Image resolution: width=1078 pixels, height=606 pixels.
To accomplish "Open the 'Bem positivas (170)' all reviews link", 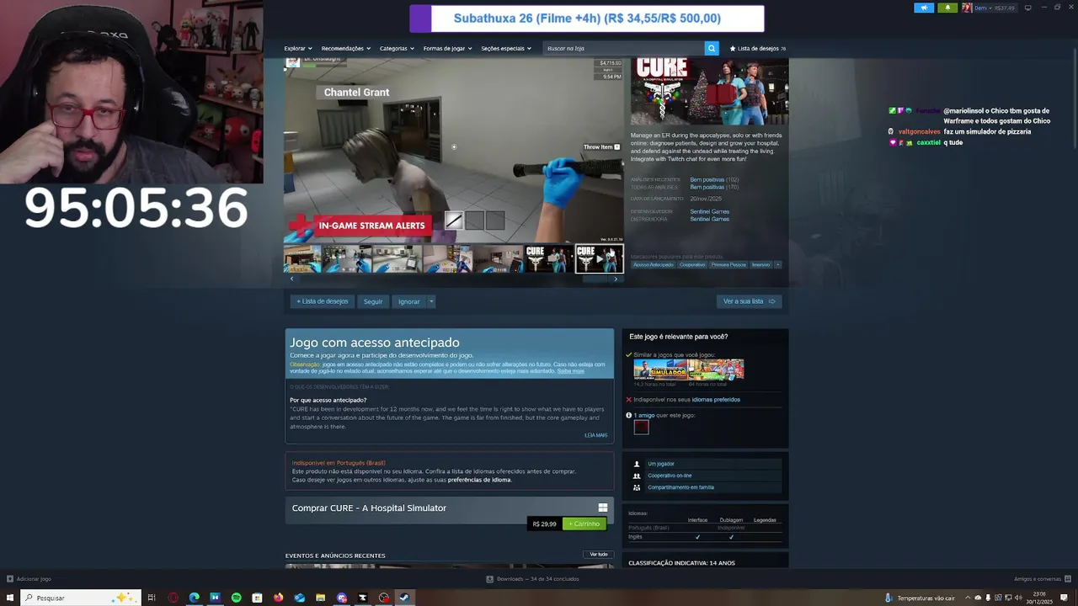I will click(x=714, y=187).
